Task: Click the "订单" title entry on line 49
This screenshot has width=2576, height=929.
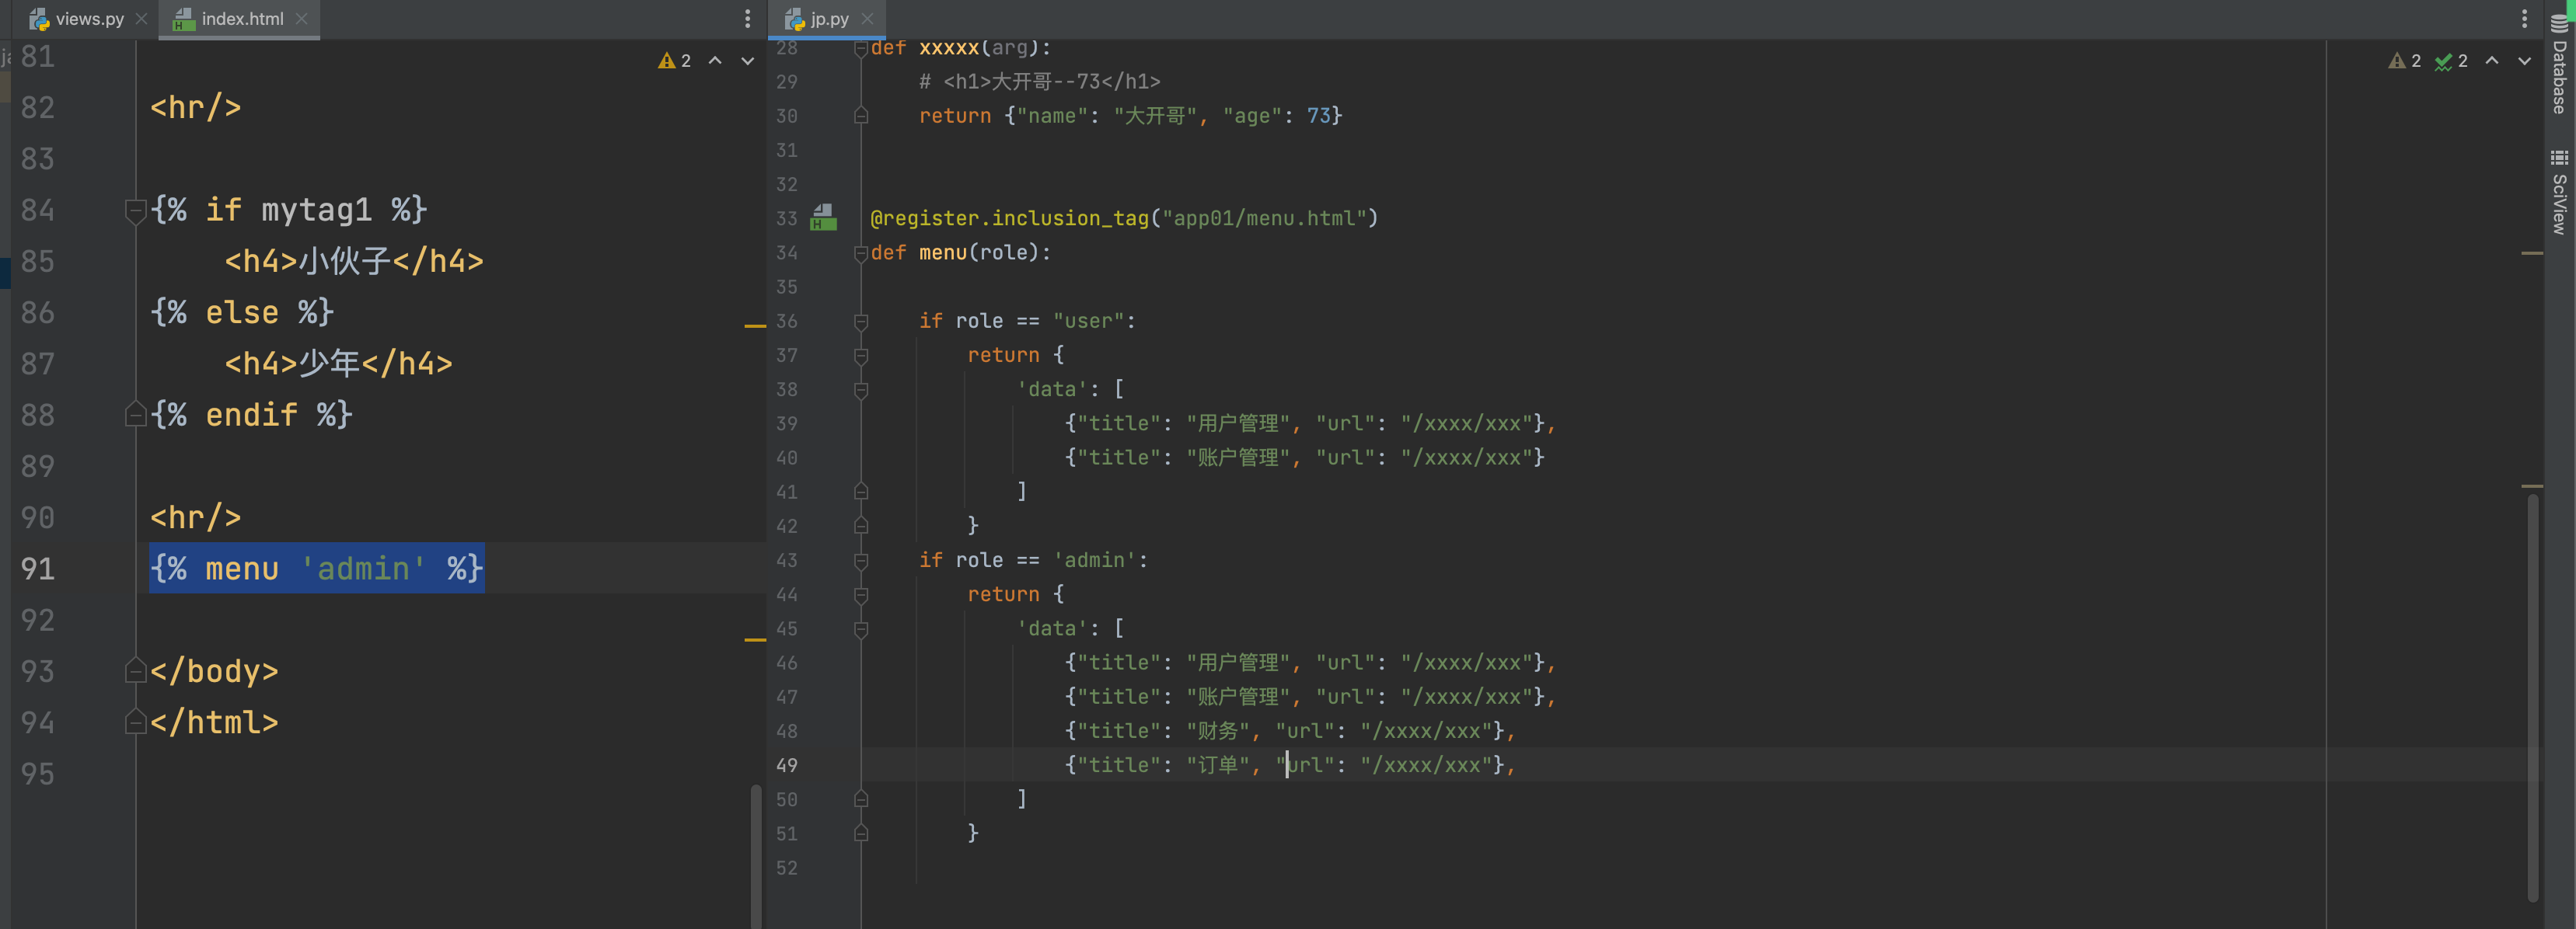Action: coord(1217,765)
